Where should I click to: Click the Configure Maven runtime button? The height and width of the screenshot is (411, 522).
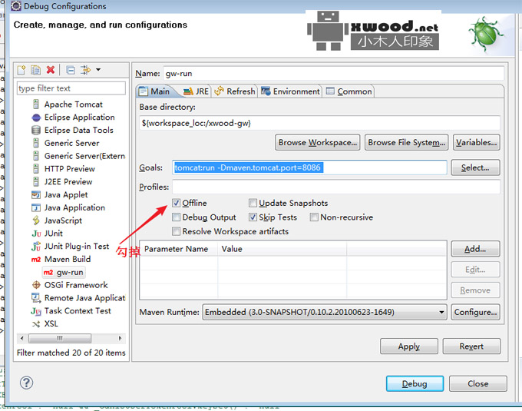475,312
